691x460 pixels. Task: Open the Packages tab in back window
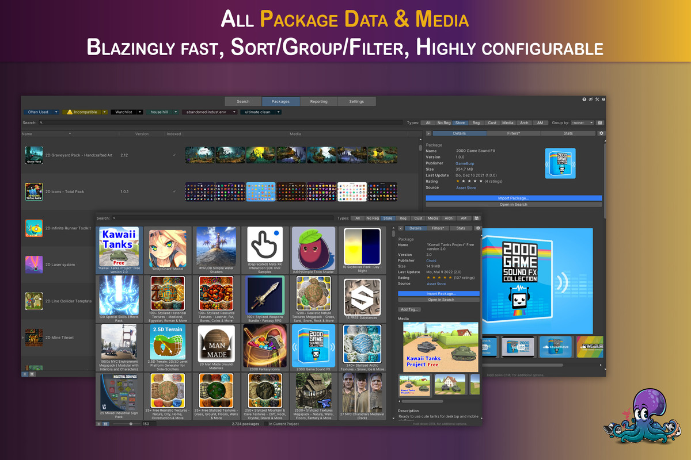coord(280,101)
